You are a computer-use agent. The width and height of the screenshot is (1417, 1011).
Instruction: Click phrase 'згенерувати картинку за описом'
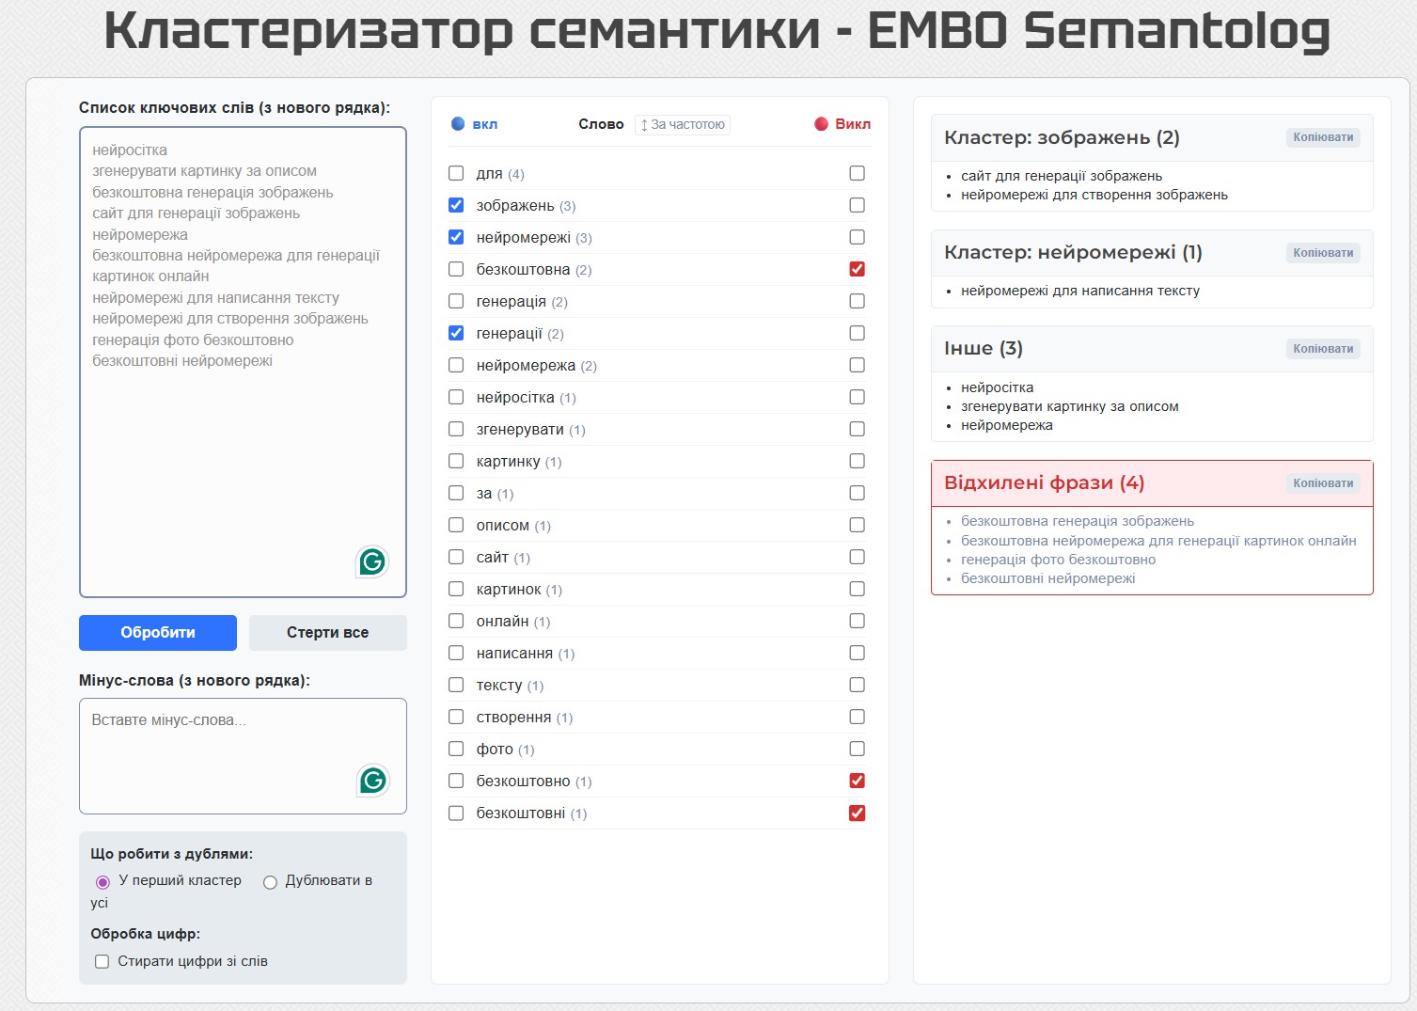(1070, 406)
